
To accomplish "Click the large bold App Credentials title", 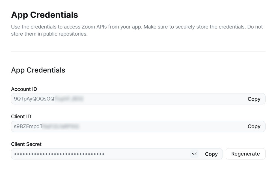I will [44, 15].
